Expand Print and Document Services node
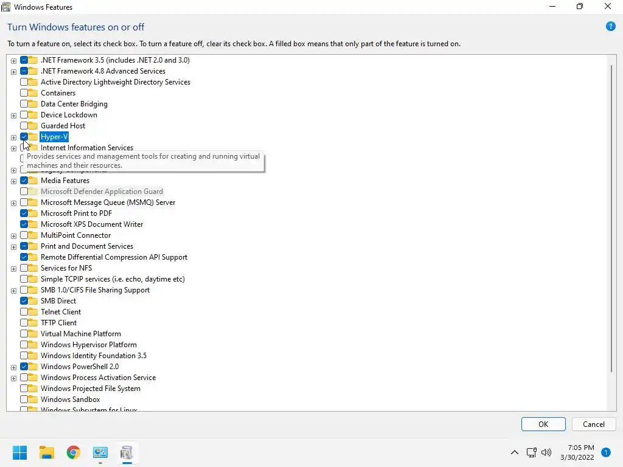623x467 pixels. 13,247
